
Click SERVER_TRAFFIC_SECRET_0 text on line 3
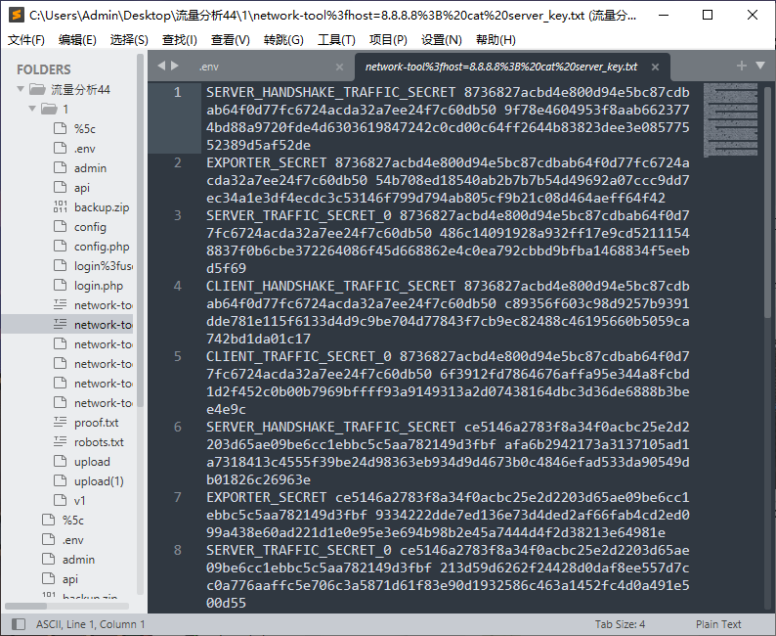pos(298,215)
